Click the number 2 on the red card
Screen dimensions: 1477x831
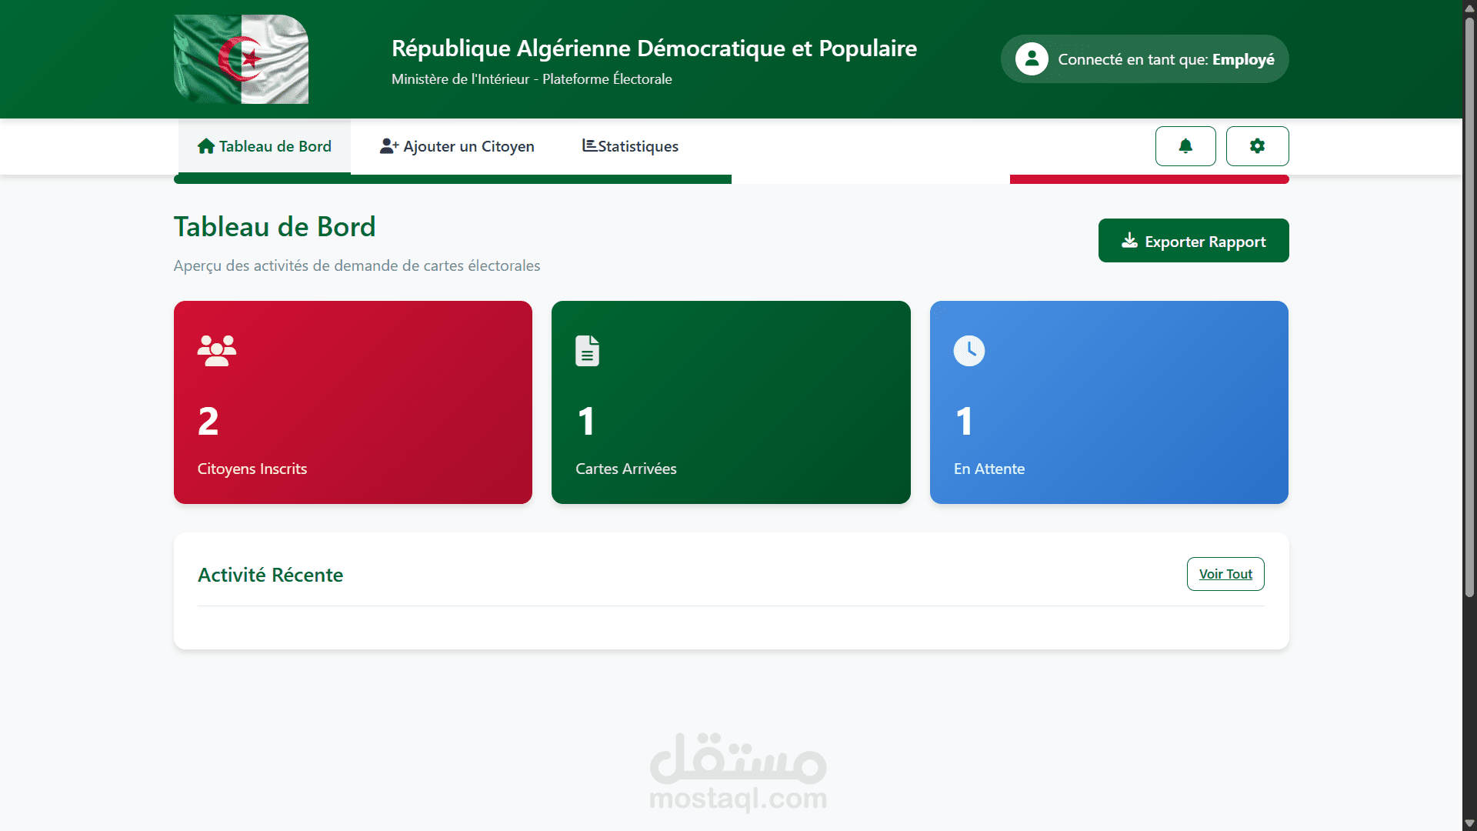click(208, 422)
